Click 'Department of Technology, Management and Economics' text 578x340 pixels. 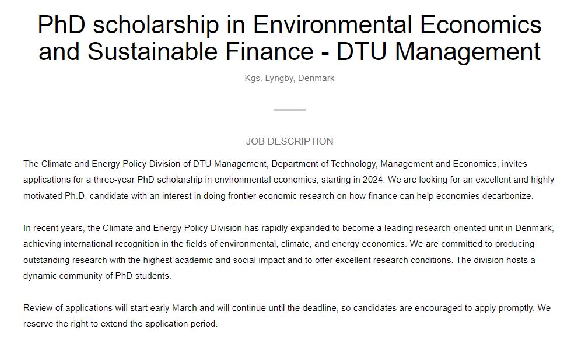click(385, 164)
